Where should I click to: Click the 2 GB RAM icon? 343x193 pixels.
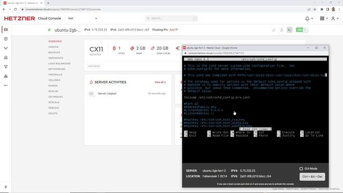pyautogui.click(x=132, y=48)
